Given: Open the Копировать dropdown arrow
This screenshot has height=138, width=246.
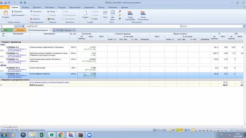Looking at the screenshot, I should tap(26, 15).
